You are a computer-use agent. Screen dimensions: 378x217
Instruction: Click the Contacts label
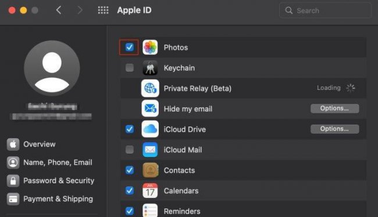pyautogui.click(x=179, y=171)
